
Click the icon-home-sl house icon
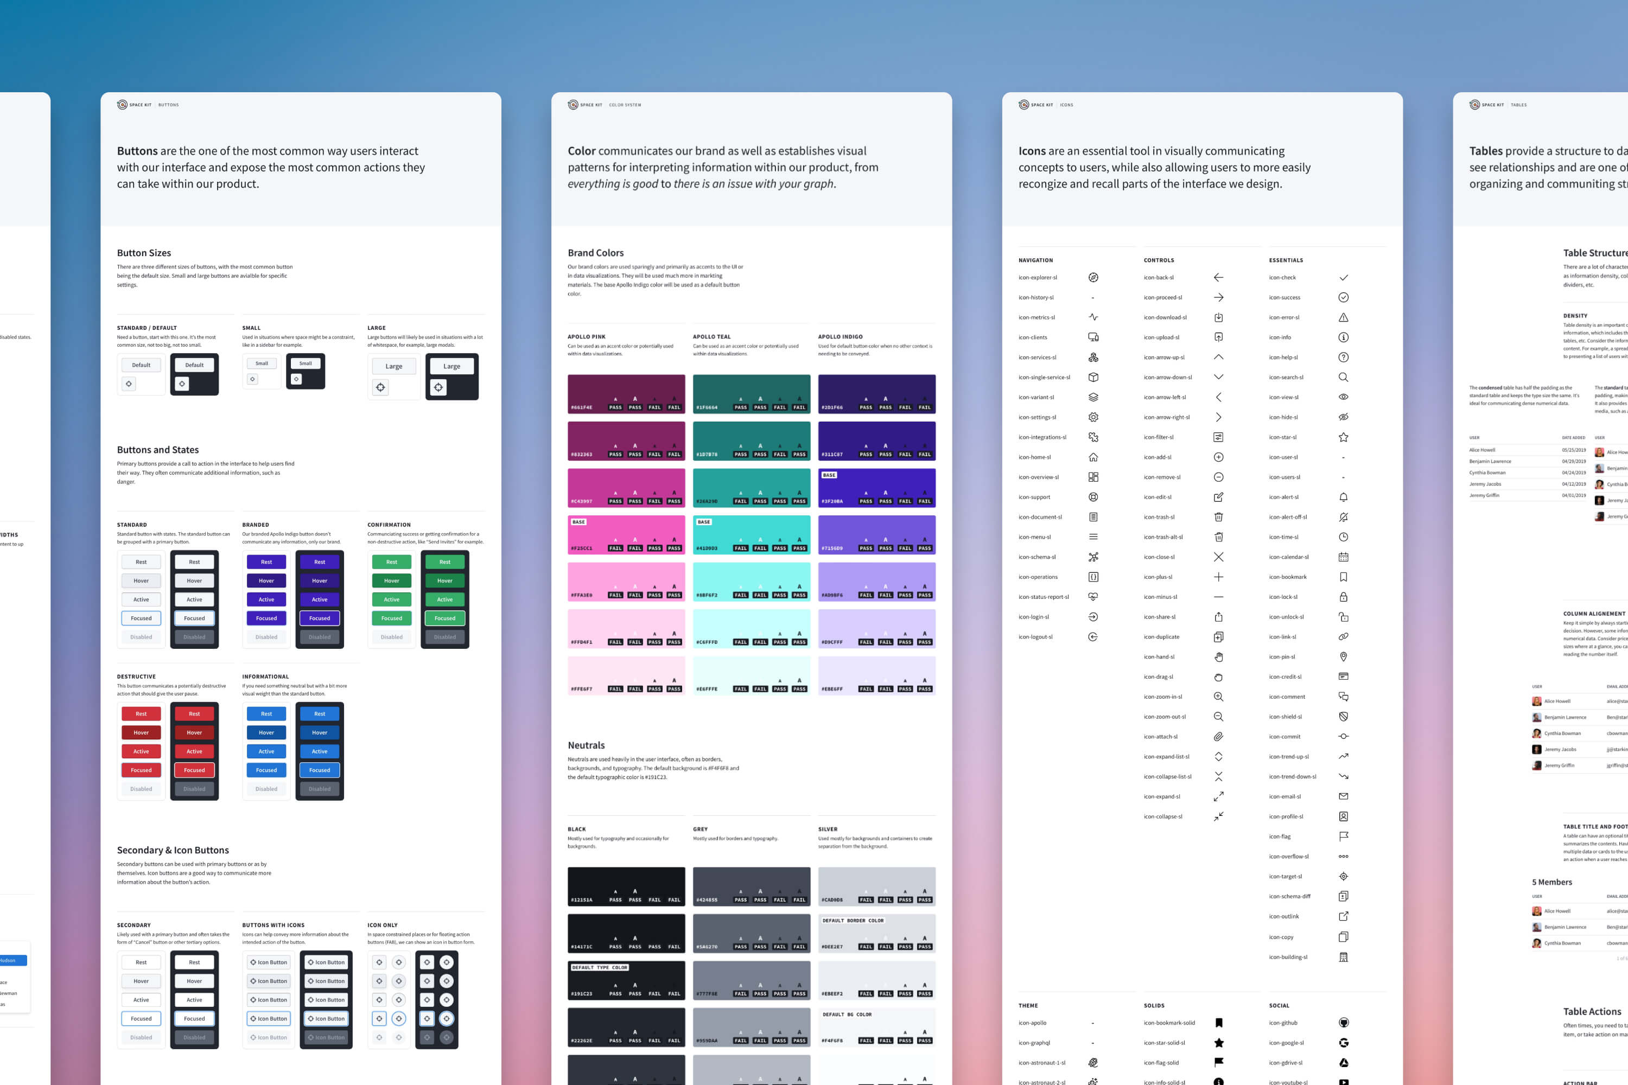point(1093,457)
